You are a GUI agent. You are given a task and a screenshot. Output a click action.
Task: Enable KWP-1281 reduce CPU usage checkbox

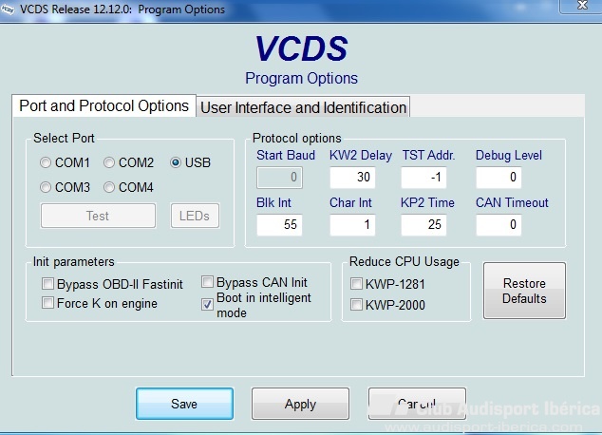pyautogui.click(x=356, y=284)
